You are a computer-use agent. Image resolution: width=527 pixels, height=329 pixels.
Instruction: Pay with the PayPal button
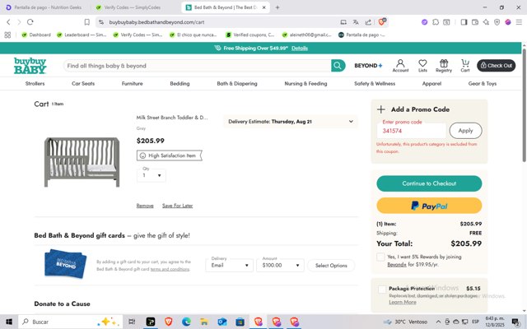[x=429, y=206]
